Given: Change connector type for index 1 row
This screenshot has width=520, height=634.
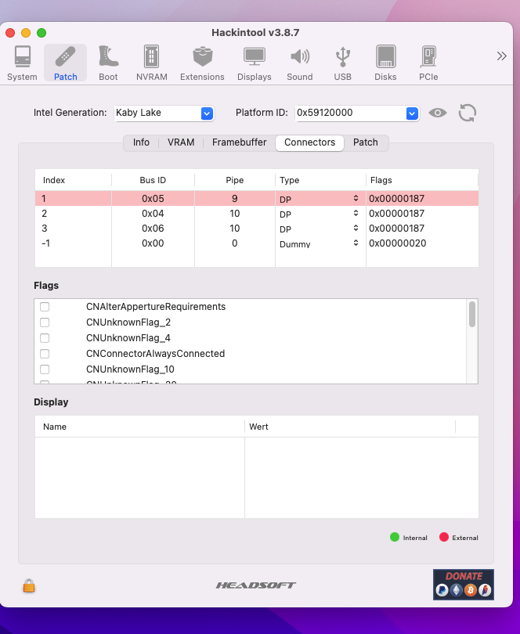Looking at the screenshot, I should (x=320, y=199).
